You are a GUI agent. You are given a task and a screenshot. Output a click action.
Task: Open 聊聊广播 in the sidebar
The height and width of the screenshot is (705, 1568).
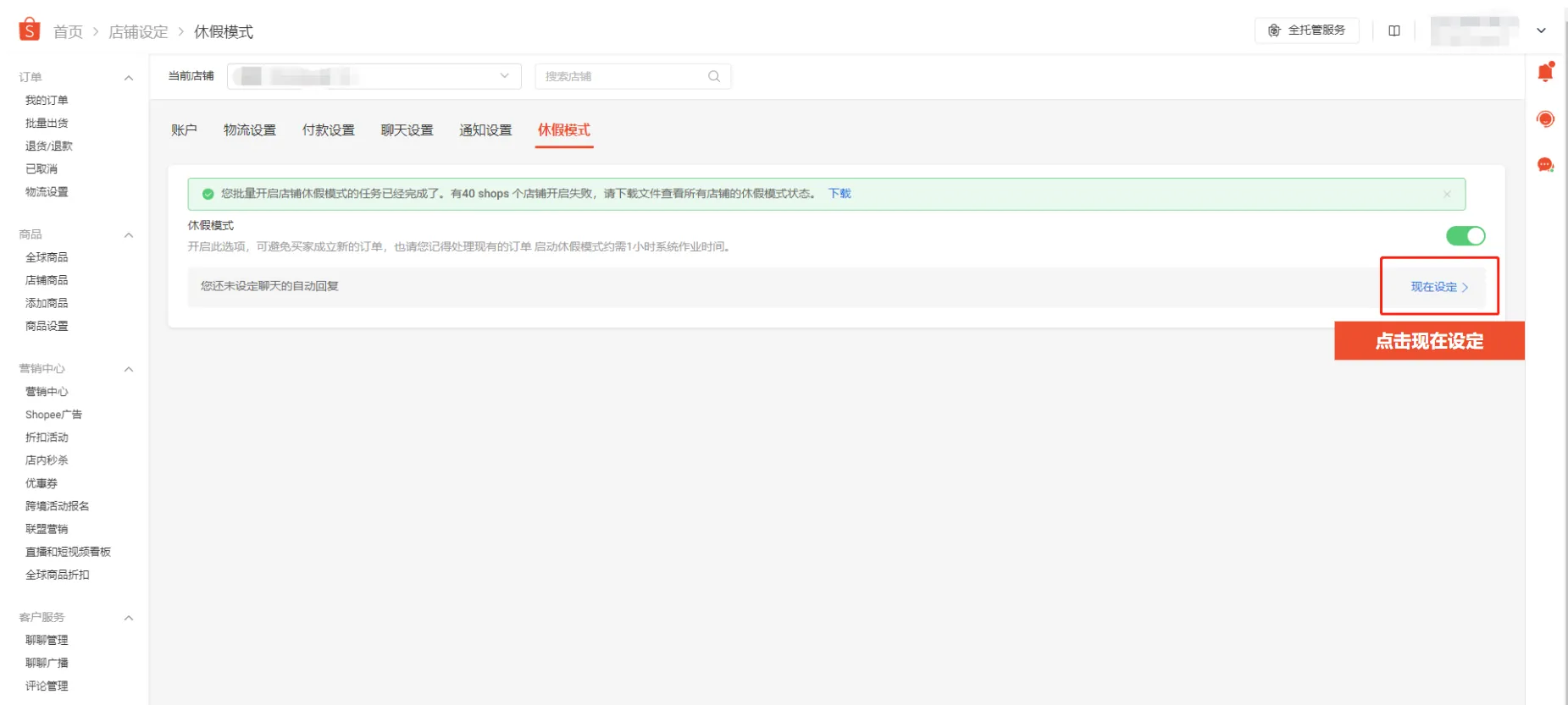click(x=47, y=664)
